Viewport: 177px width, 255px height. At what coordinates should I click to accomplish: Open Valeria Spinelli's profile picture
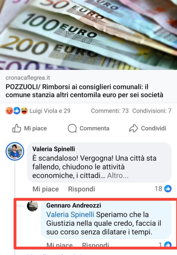15,151
